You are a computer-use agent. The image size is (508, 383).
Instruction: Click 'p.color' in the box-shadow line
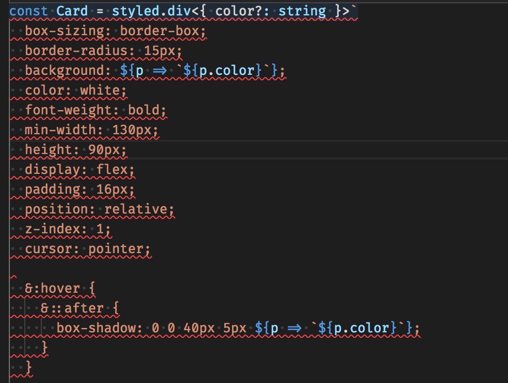coord(361,328)
